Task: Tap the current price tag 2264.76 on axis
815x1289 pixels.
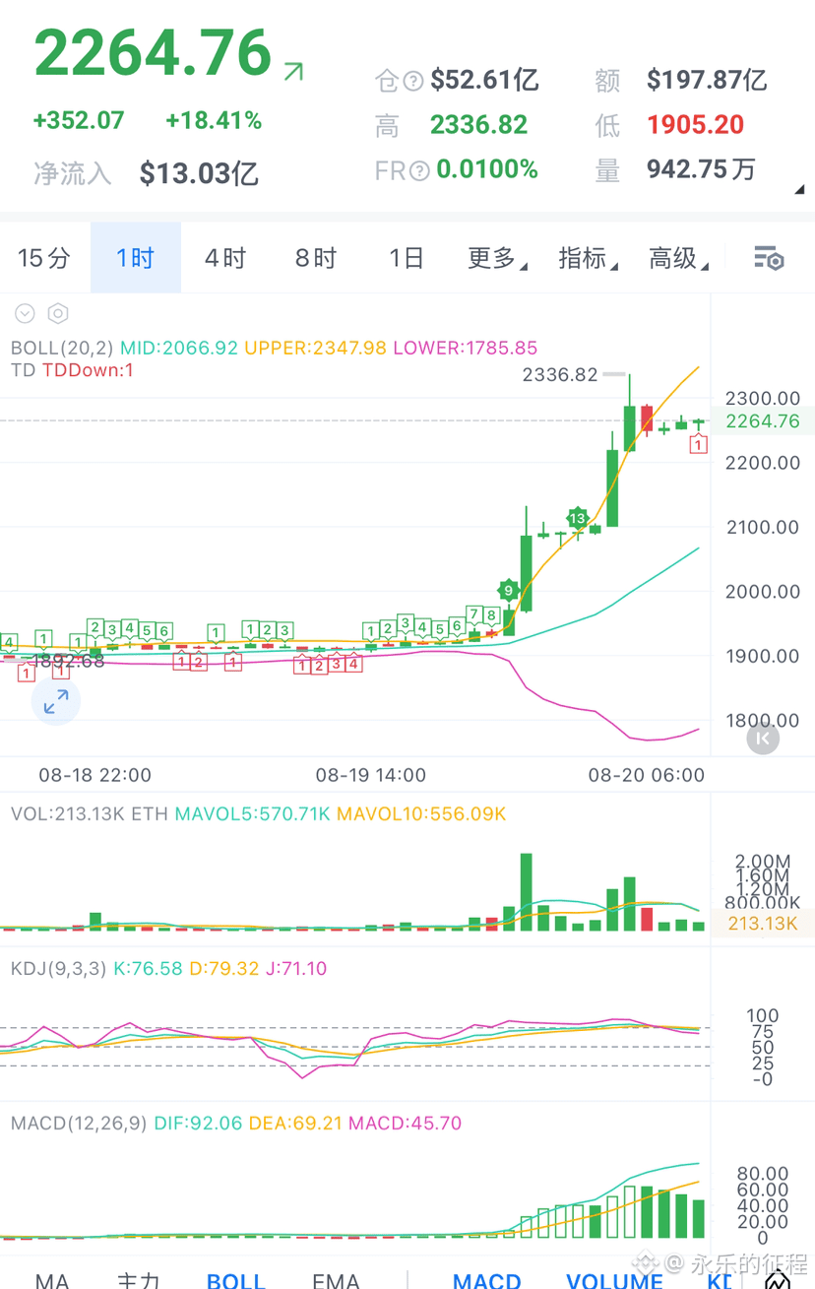Action: click(x=763, y=421)
